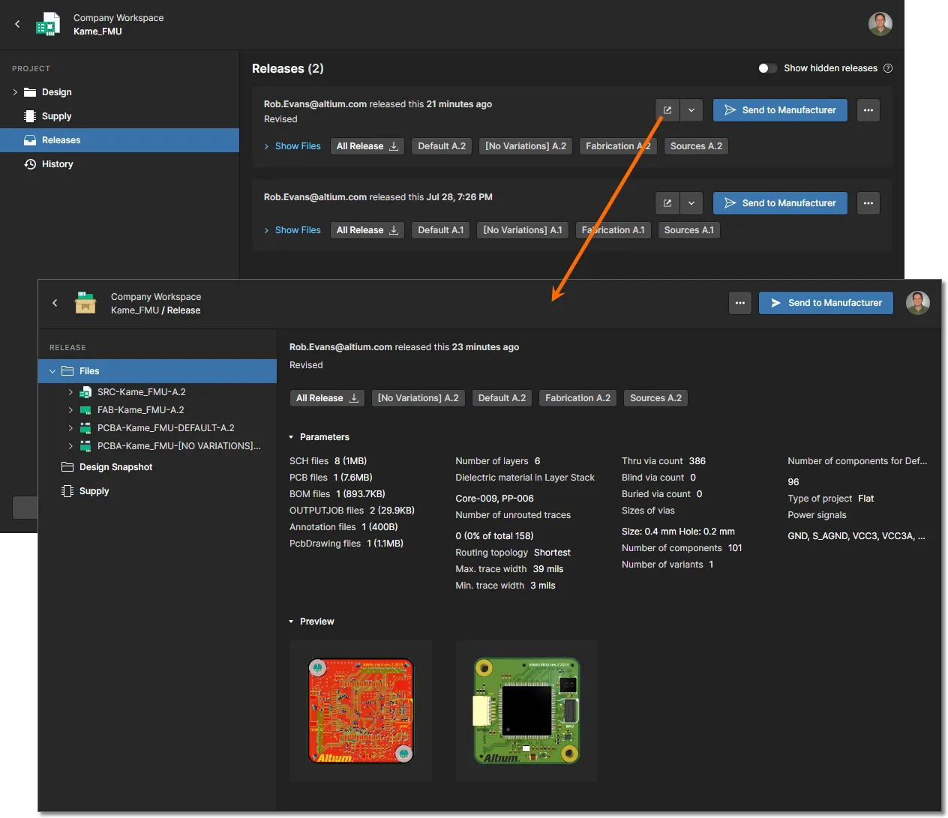The height and width of the screenshot is (818, 948).
Task: Click the Design Snapshot folder icon
Action: pyautogui.click(x=67, y=467)
